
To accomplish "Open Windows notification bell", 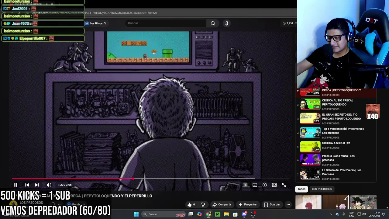I will pos(384,214).
